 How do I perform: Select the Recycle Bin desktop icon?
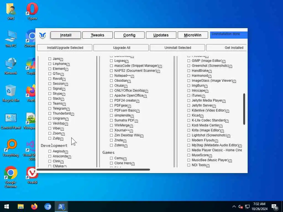[11, 93]
